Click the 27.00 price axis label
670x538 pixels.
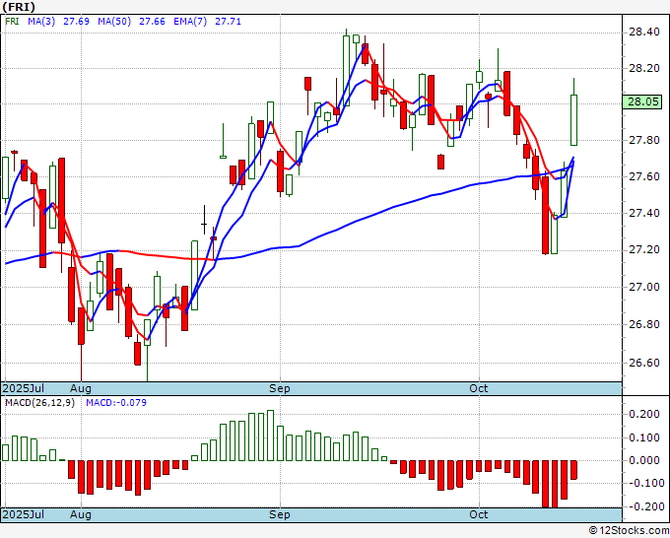point(643,287)
